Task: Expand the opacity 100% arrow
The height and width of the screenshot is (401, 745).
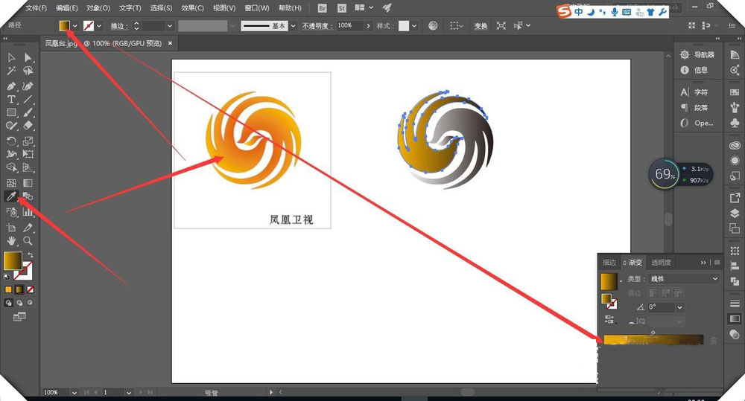Action: [x=368, y=26]
